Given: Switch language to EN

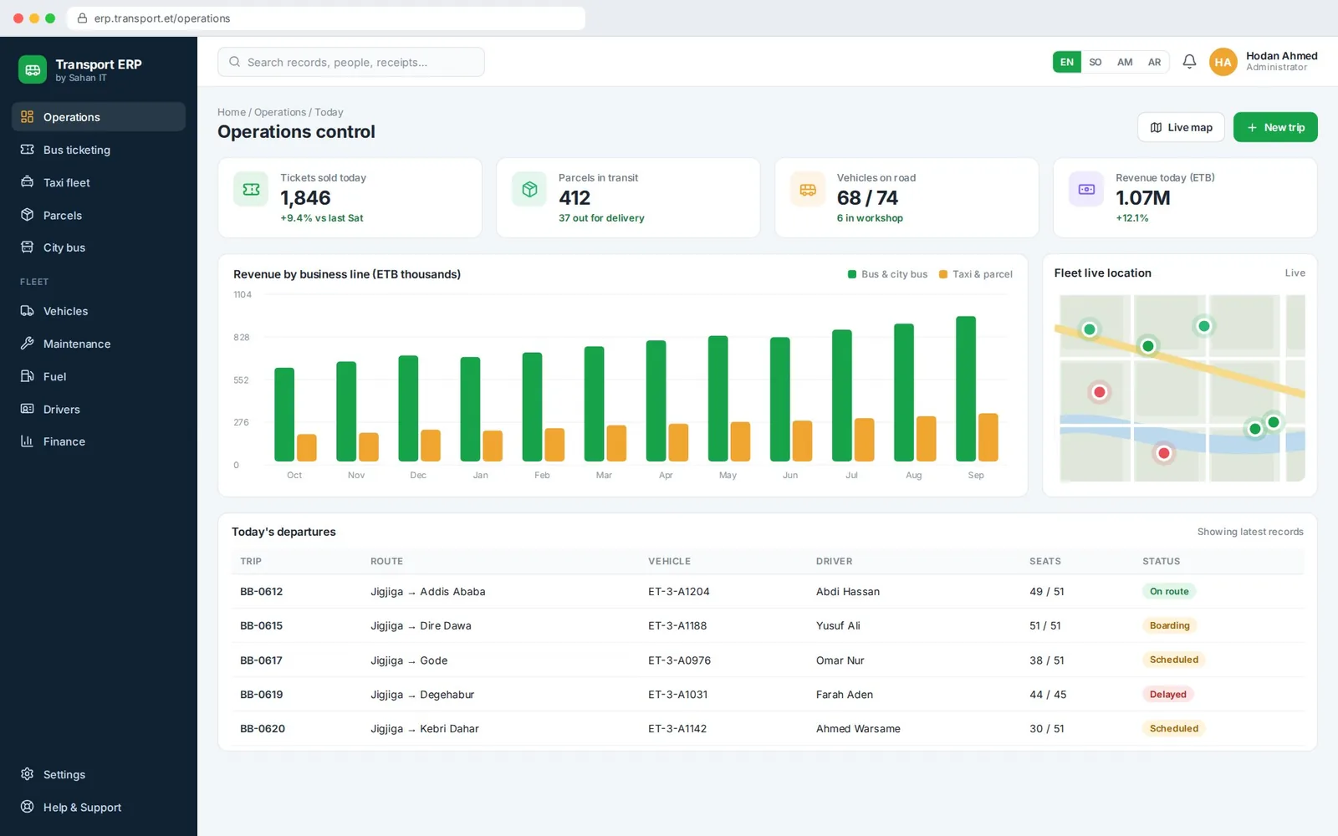Looking at the screenshot, I should (x=1067, y=62).
